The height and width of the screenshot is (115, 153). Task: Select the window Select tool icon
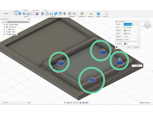click(x=106, y=13)
